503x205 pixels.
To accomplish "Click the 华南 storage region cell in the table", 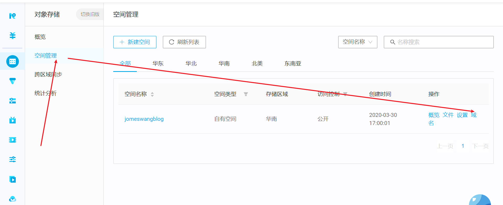I will click(x=271, y=119).
